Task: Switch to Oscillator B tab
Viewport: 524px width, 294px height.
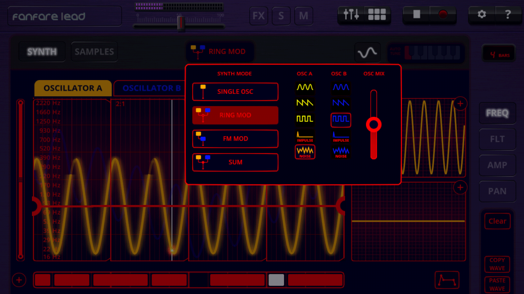Action: point(151,88)
